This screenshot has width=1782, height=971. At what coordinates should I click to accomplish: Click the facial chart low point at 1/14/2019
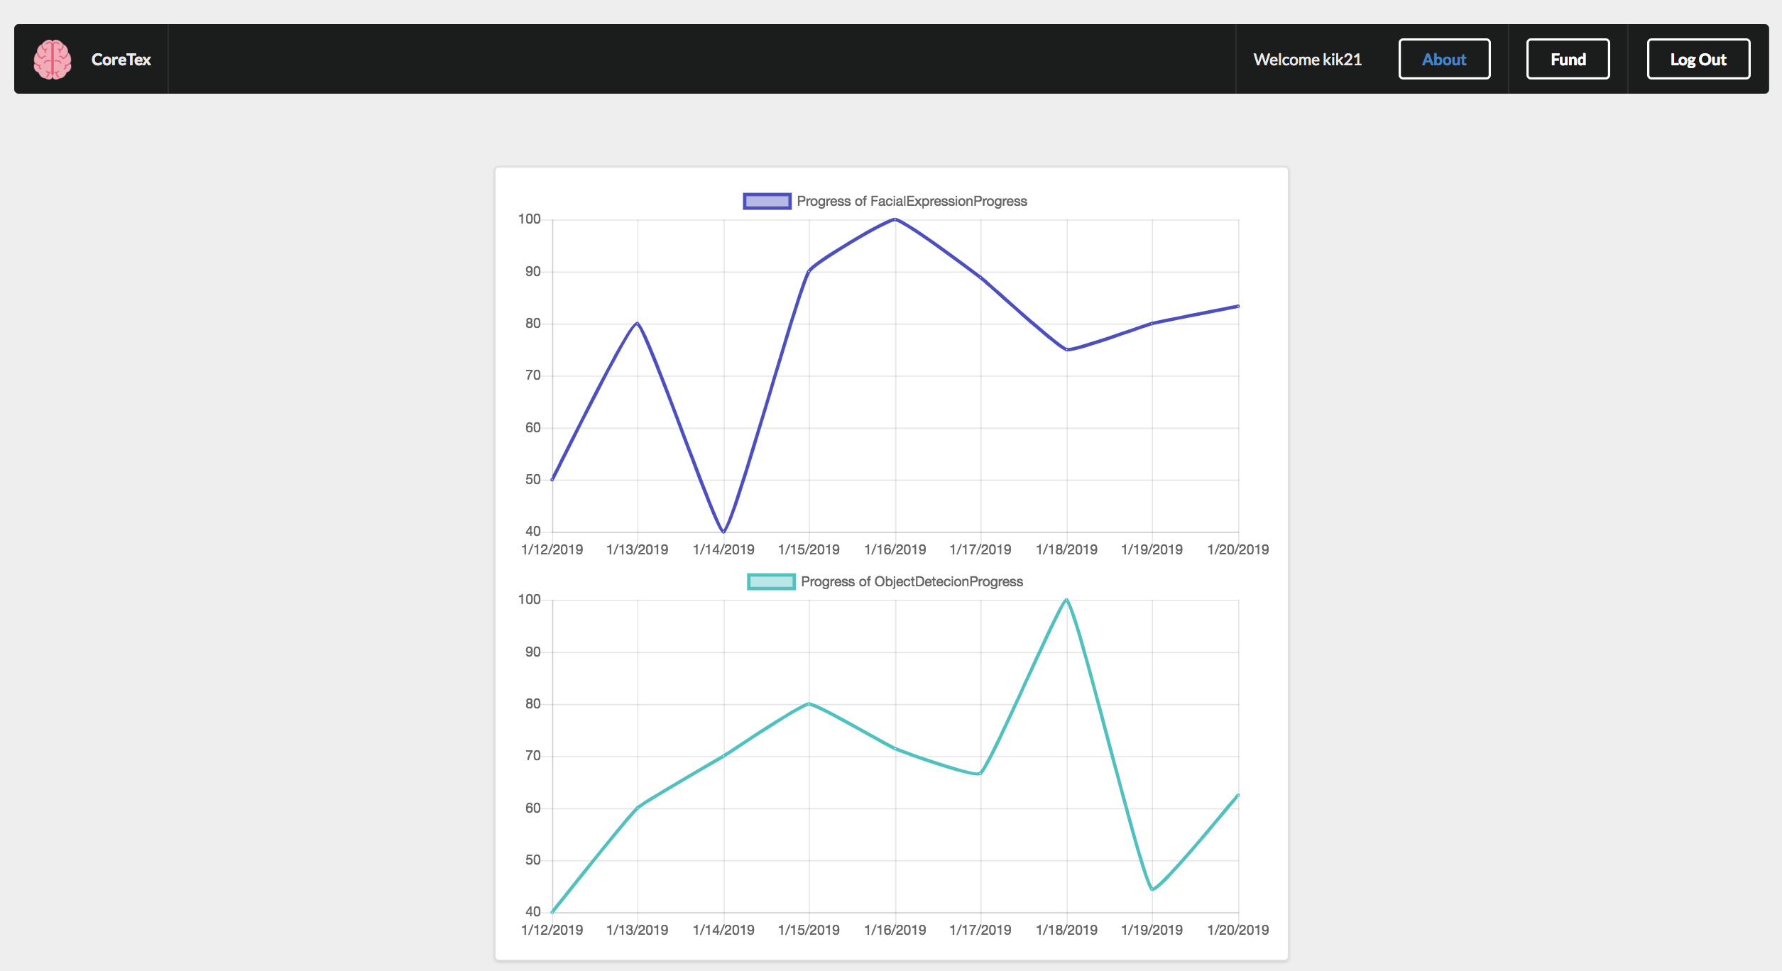pyautogui.click(x=723, y=532)
